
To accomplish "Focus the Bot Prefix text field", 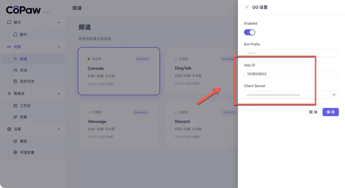I will [x=291, y=53].
